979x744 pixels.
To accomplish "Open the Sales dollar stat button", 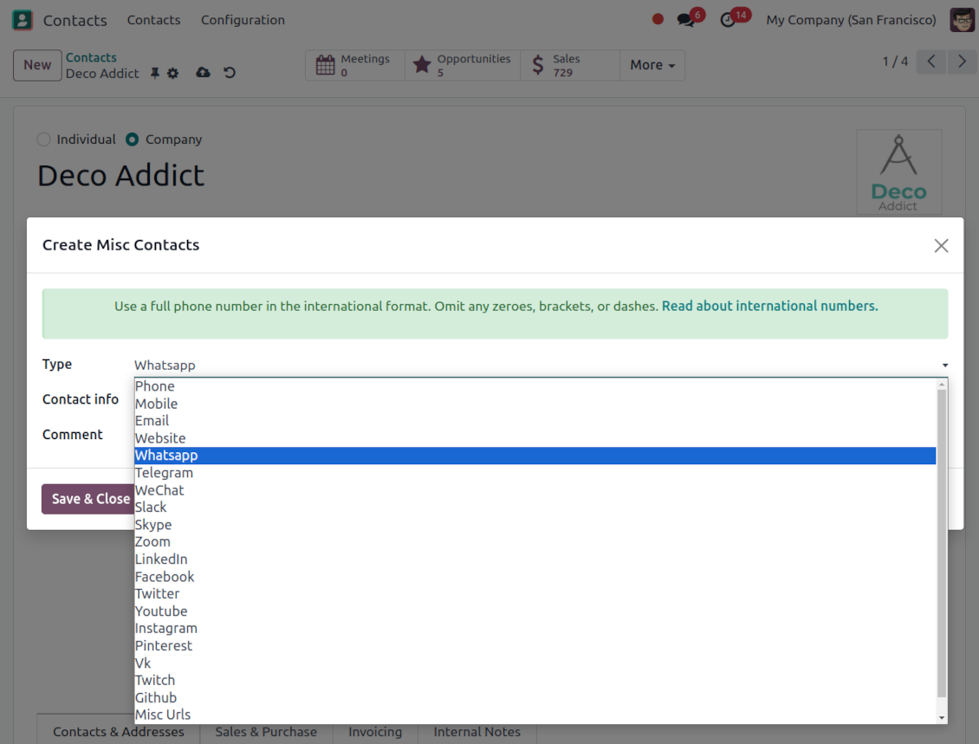I will point(570,65).
